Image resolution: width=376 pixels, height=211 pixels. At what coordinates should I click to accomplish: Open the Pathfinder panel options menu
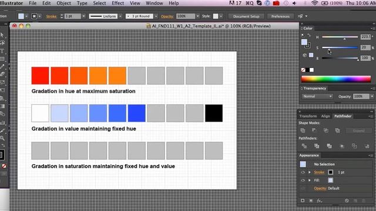point(370,116)
